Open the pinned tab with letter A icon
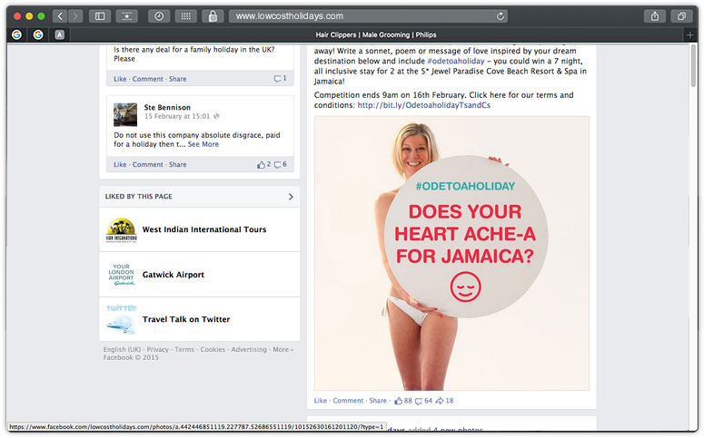This screenshot has height=438, width=704. [60, 34]
